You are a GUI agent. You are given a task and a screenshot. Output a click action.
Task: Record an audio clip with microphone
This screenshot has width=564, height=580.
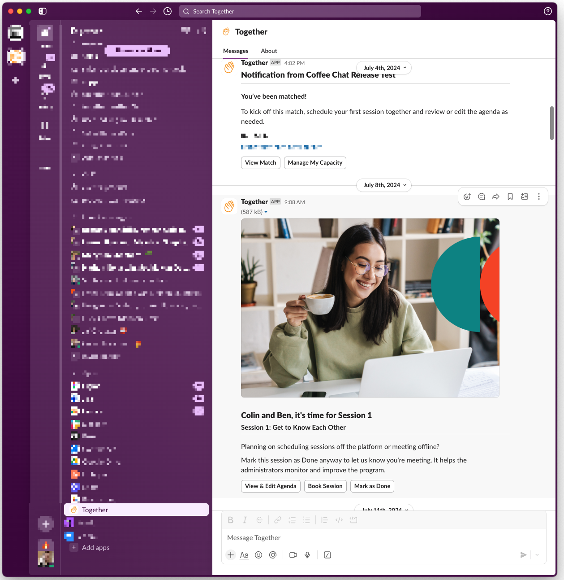[307, 555]
